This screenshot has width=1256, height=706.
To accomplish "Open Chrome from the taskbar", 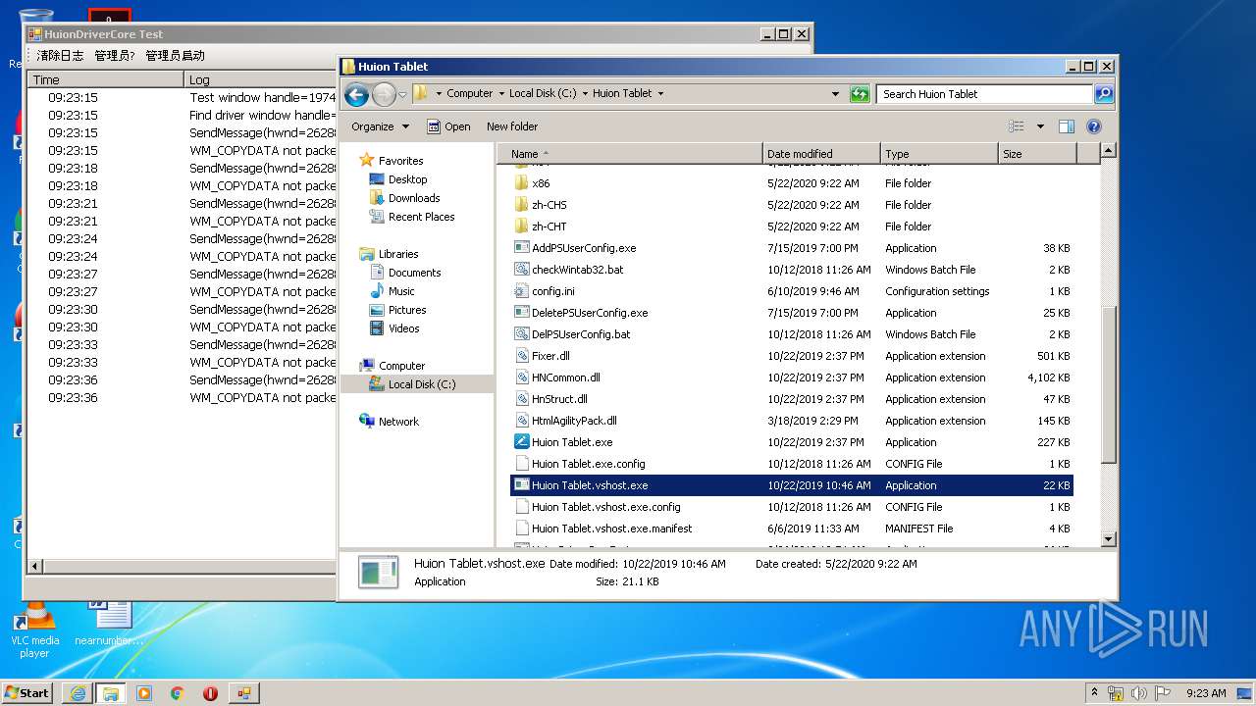I will [177, 692].
